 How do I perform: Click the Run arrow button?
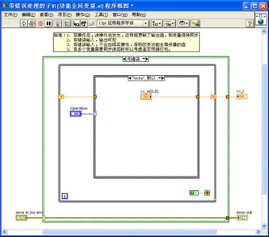click(x=24, y=23)
